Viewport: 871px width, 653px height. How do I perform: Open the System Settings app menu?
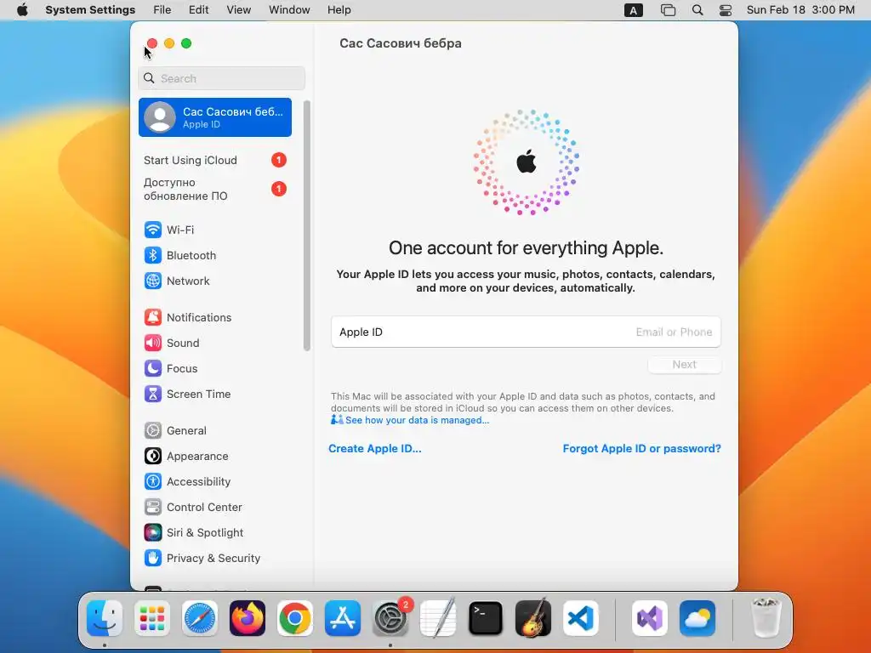pos(90,10)
